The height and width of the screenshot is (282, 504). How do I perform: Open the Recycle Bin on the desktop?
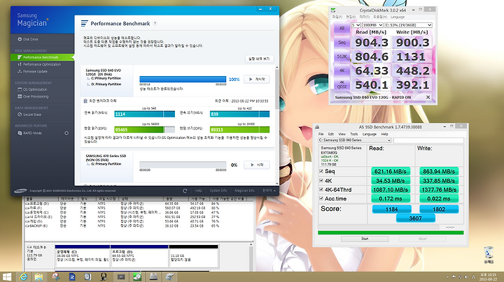489,255
